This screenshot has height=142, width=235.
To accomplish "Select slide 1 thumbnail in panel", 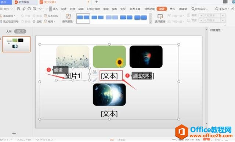I will pyautogui.click(x=17, y=44).
